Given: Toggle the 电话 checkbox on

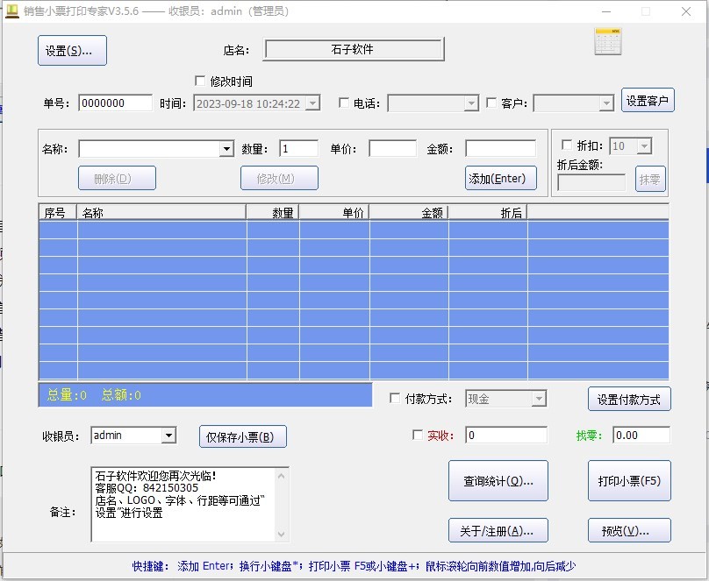Looking at the screenshot, I should click(343, 103).
